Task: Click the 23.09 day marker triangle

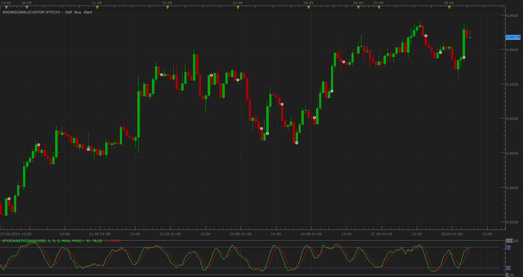Action: pyautogui.click(x=238, y=7)
